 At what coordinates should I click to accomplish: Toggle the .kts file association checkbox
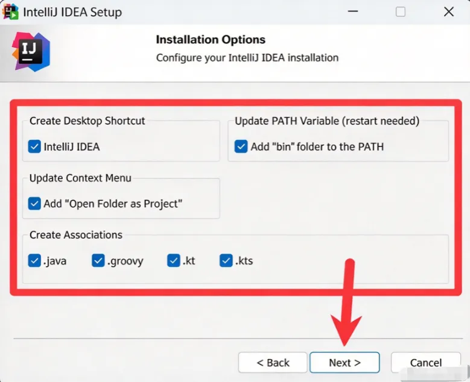point(226,260)
